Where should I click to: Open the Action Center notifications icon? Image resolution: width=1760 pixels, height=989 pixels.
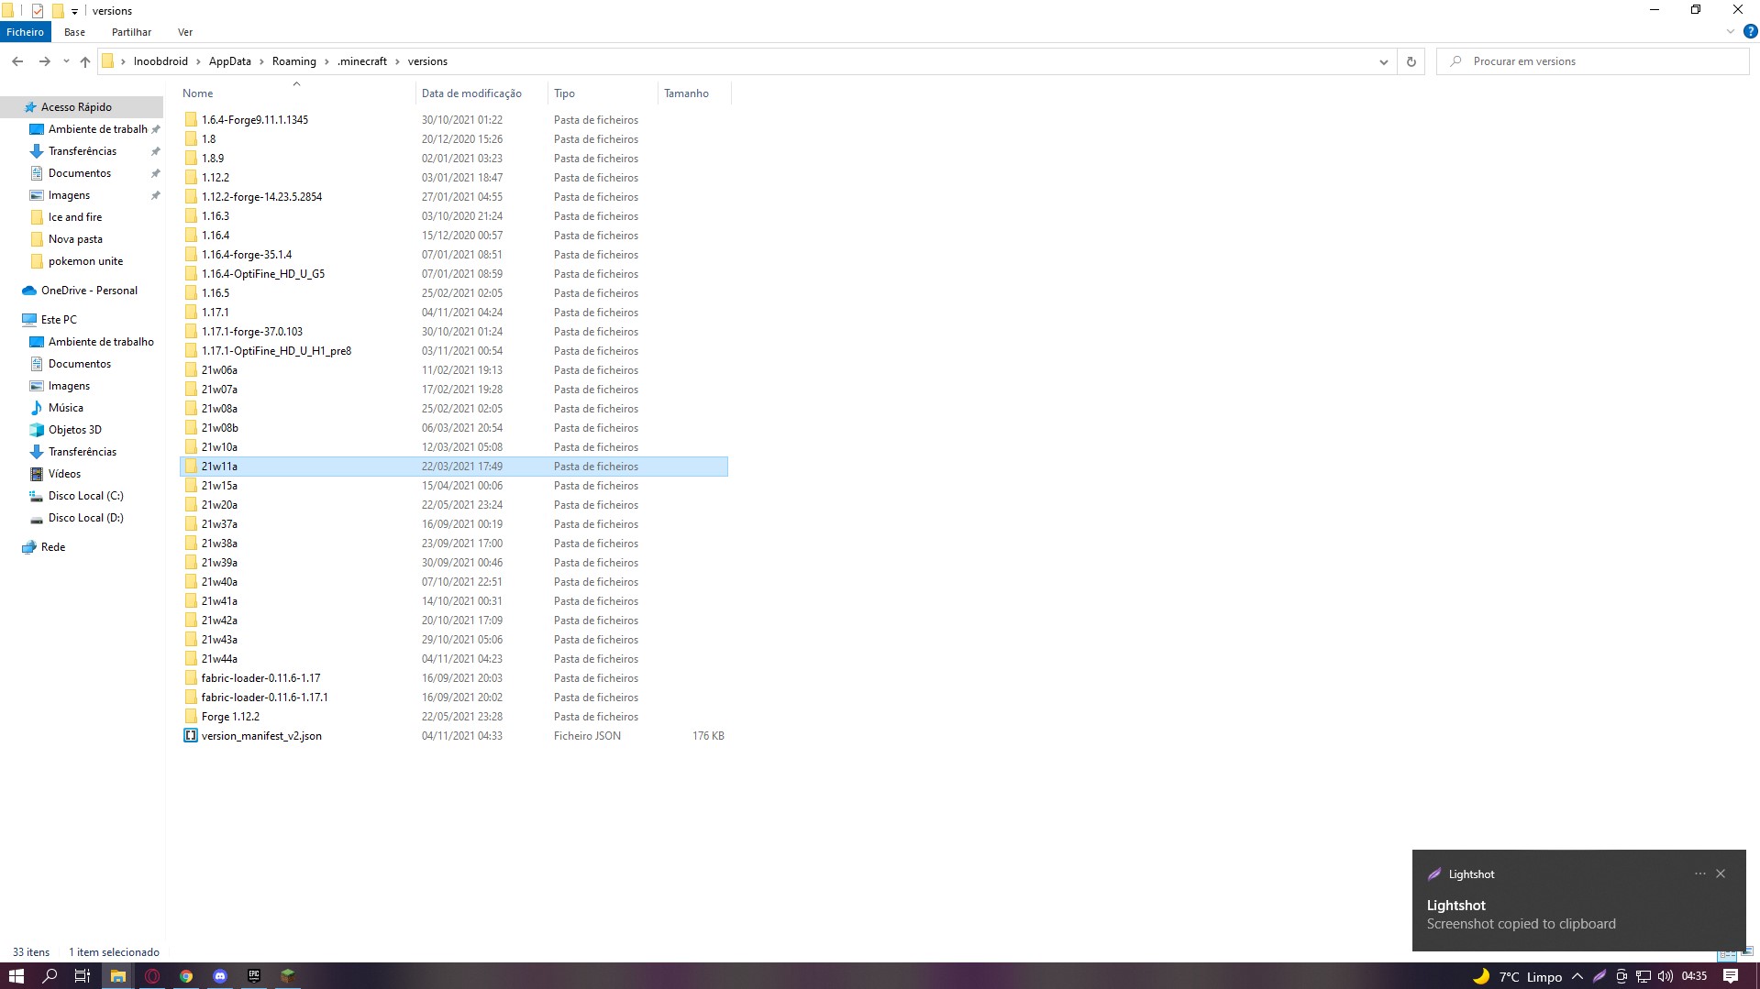(x=1731, y=976)
